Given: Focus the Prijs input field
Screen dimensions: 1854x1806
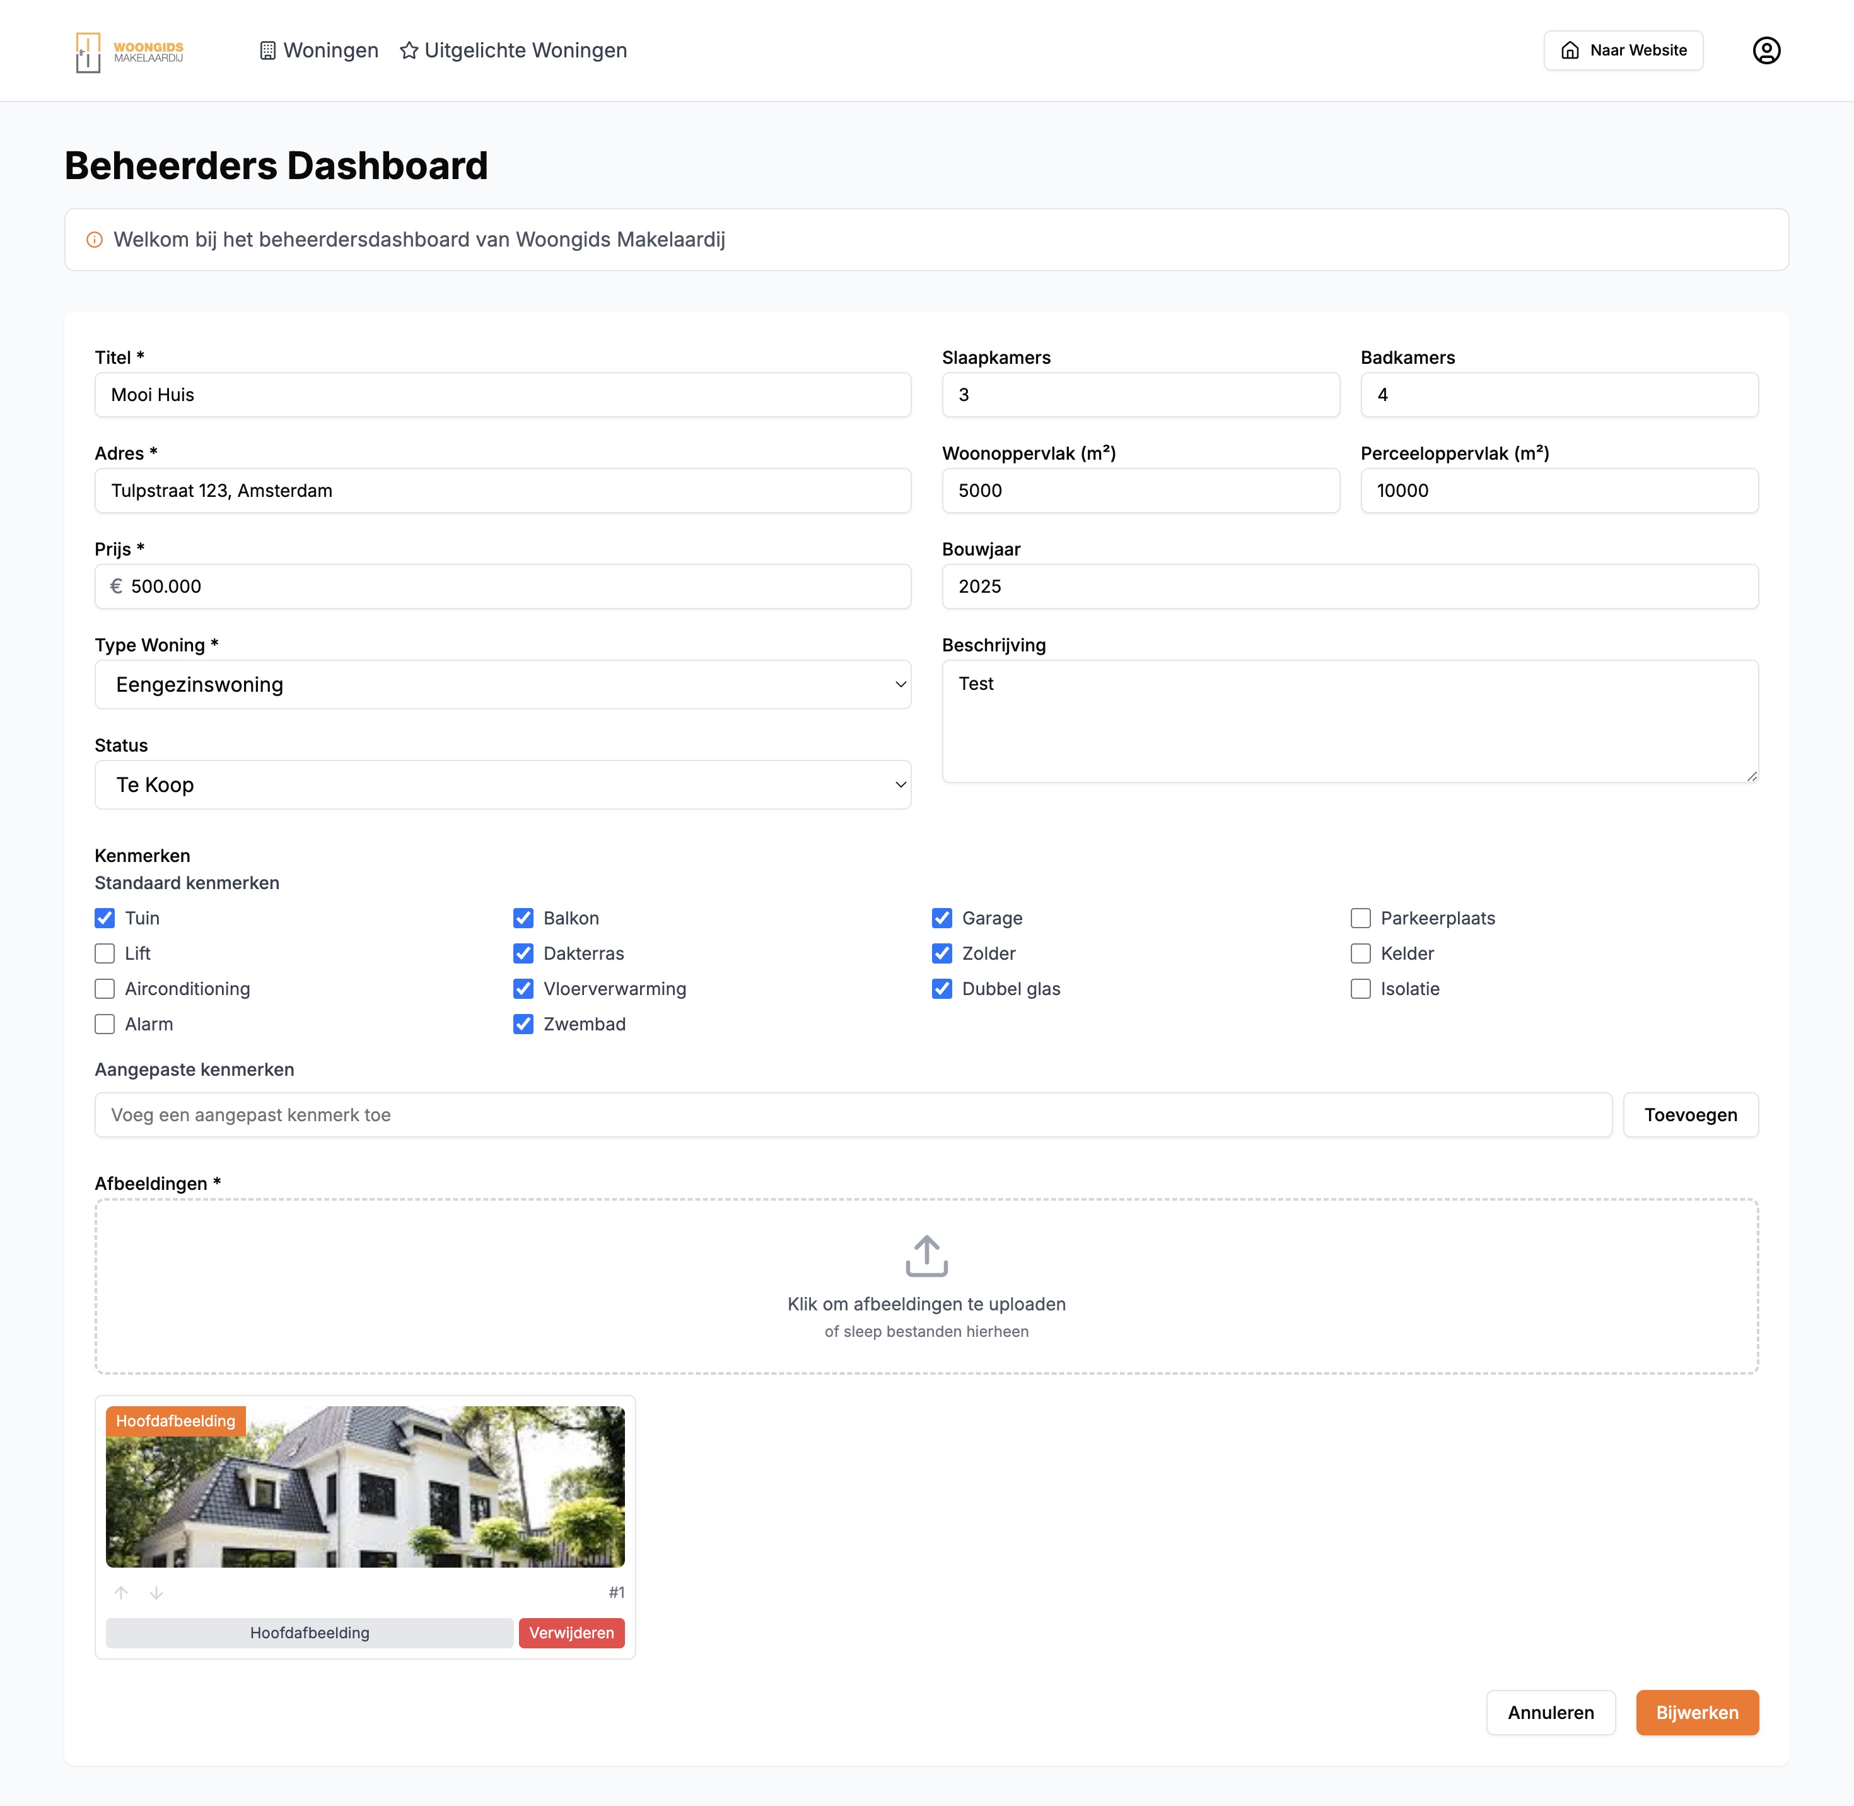Looking at the screenshot, I should click(x=503, y=586).
